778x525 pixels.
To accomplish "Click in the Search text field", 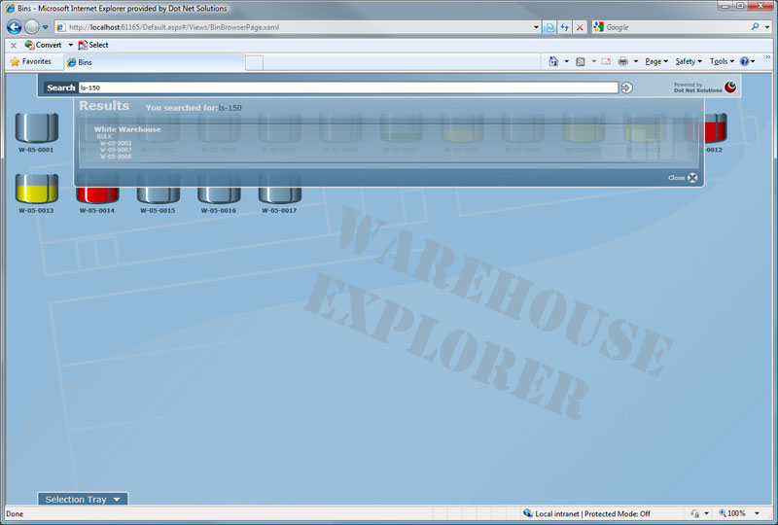I will click(348, 87).
